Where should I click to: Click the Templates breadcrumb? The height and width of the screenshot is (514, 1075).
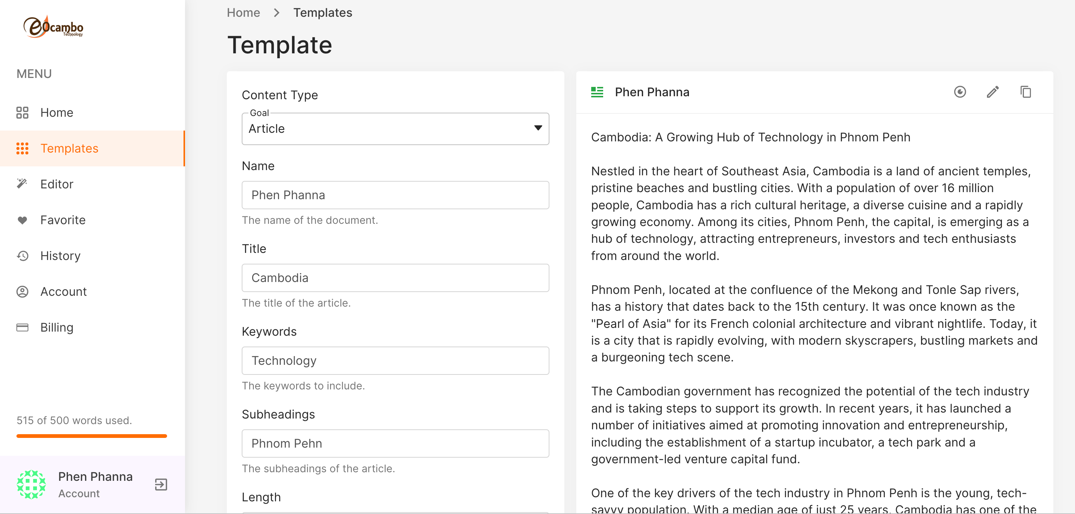[x=323, y=13]
